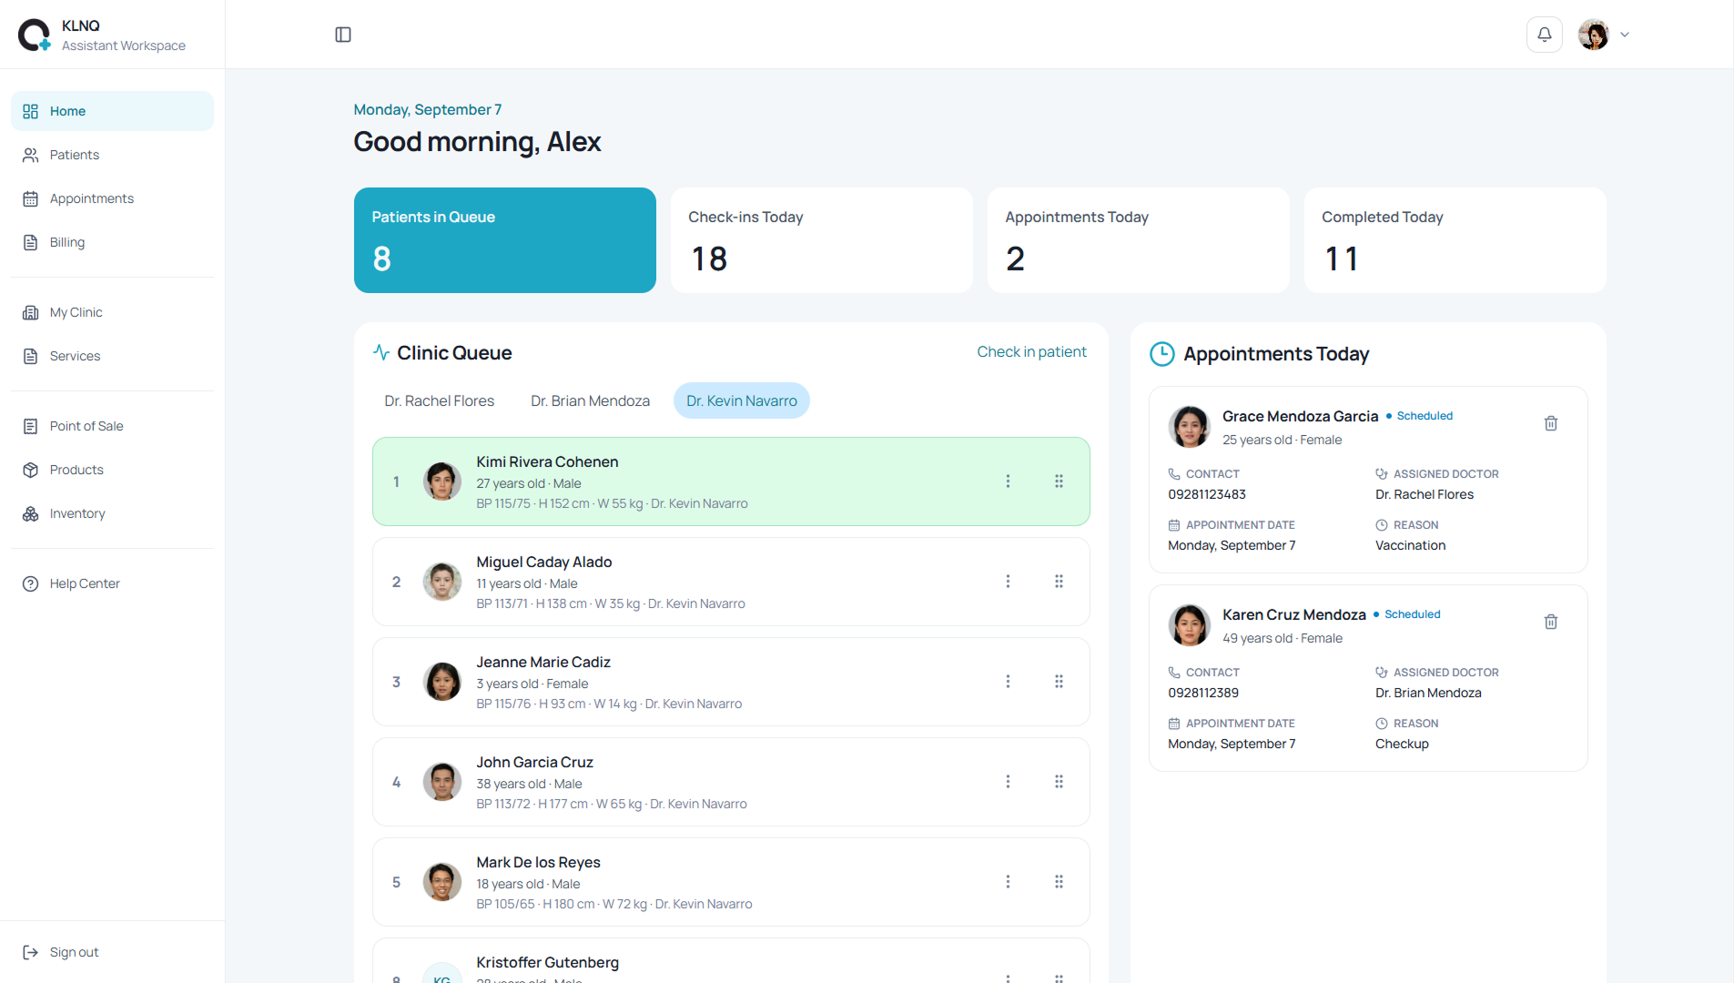Screen dimensions: 1734x983
Task: Open the notifications bell
Action: 1545,35
